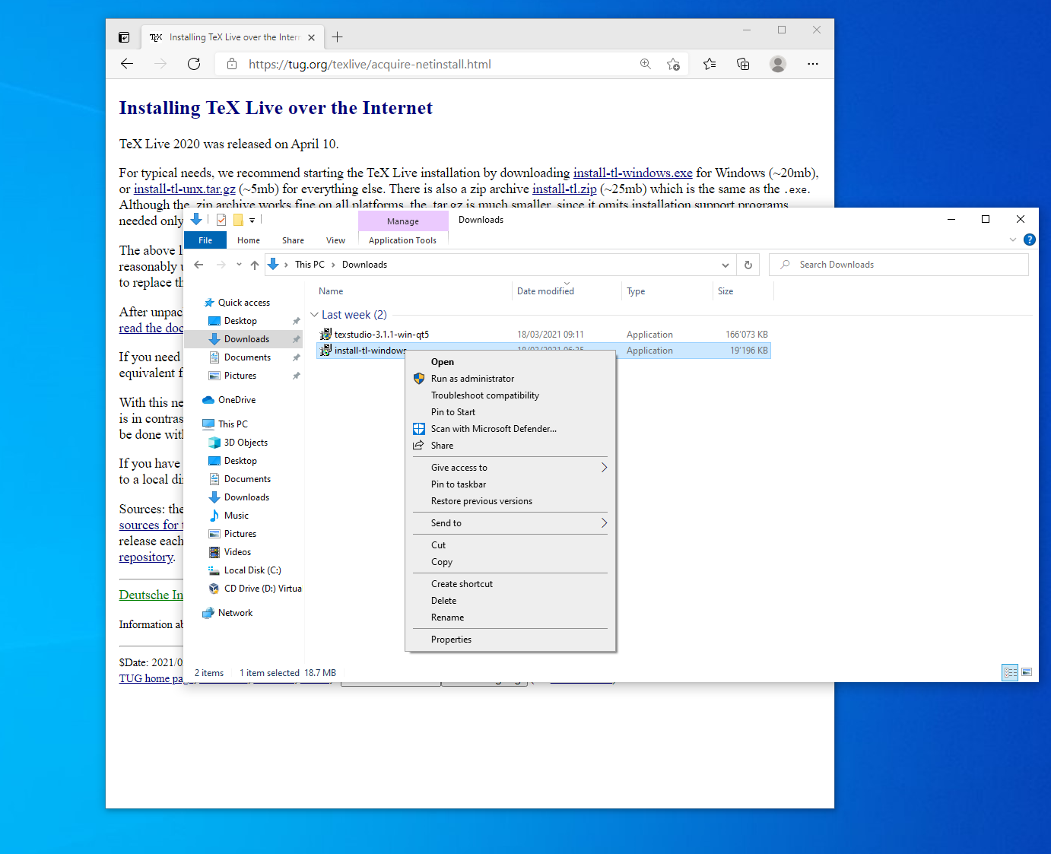Click the browser address bar URL
This screenshot has height=854, width=1051.
370,64
